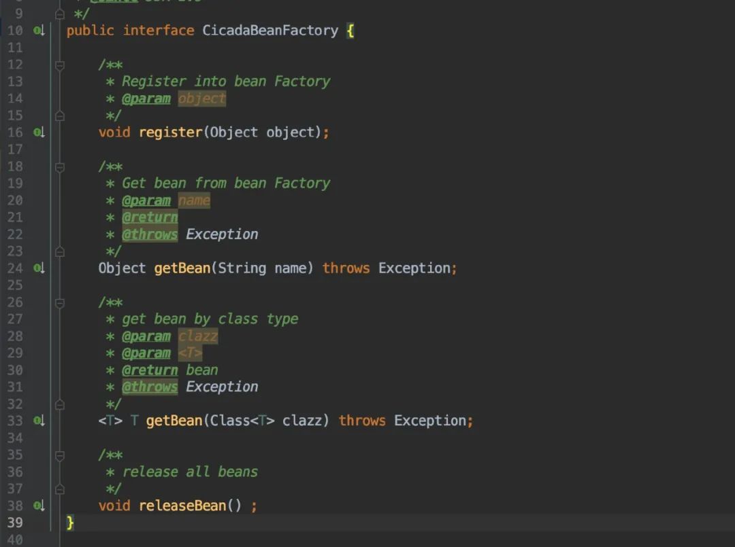Click the releaseBean method name
The width and height of the screenshot is (735, 547).
182,506
